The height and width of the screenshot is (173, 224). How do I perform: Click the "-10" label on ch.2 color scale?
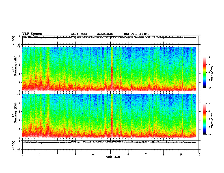tap(209, 134)
